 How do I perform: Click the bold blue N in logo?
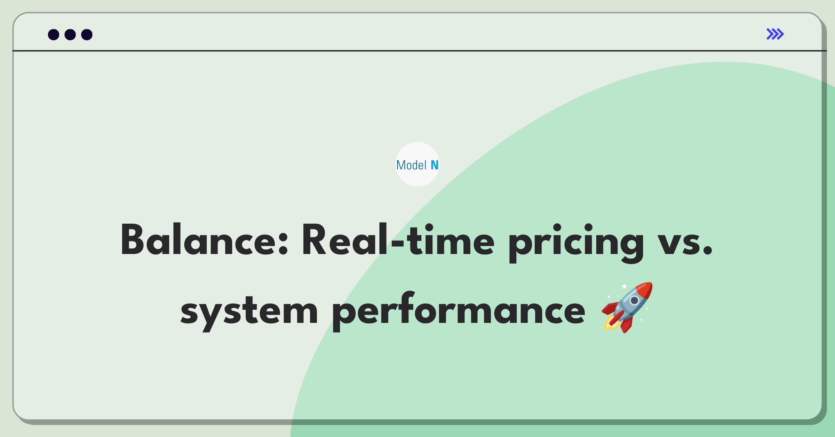[435, 165]
